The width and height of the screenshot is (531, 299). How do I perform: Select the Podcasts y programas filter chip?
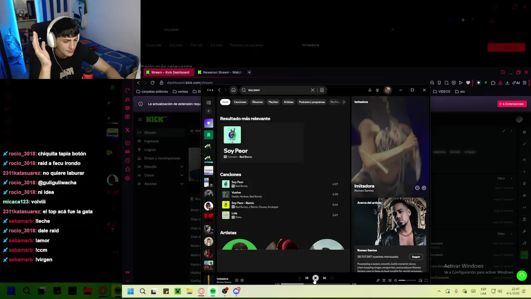312,102
